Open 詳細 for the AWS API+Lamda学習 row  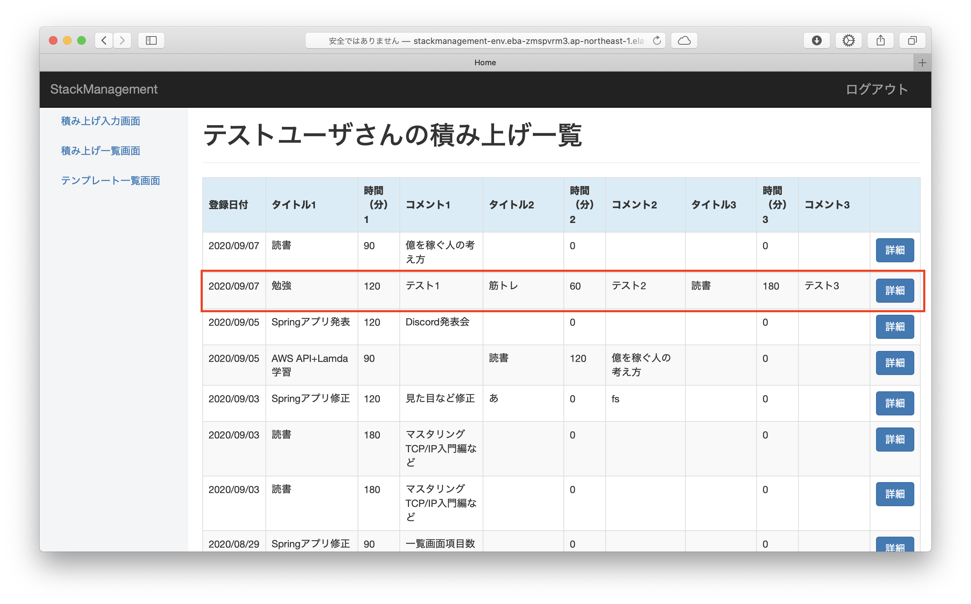[x=895, y=363]
